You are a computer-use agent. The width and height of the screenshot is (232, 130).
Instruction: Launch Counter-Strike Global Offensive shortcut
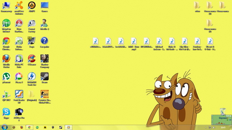(x=45, y=97)
